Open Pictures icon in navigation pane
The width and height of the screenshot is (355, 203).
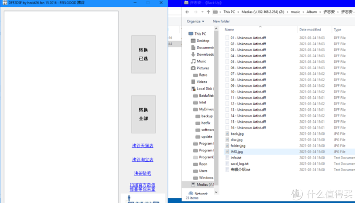193,68
